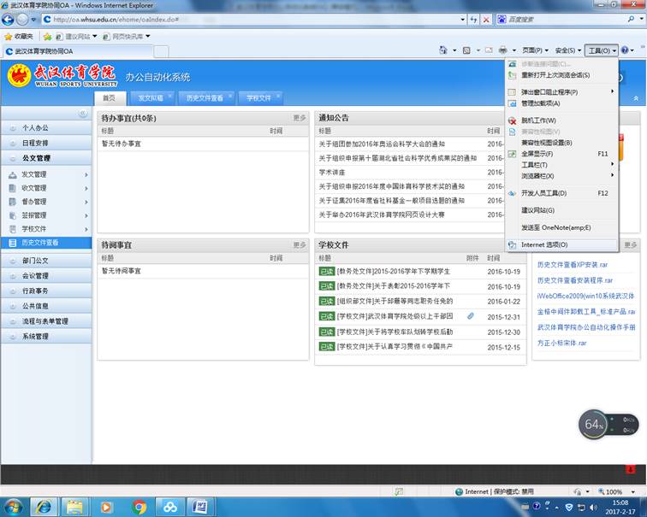Viewport: 647px width, 517px height.
Task: Click the IE back navigation button
Action: tap(9, 19)
